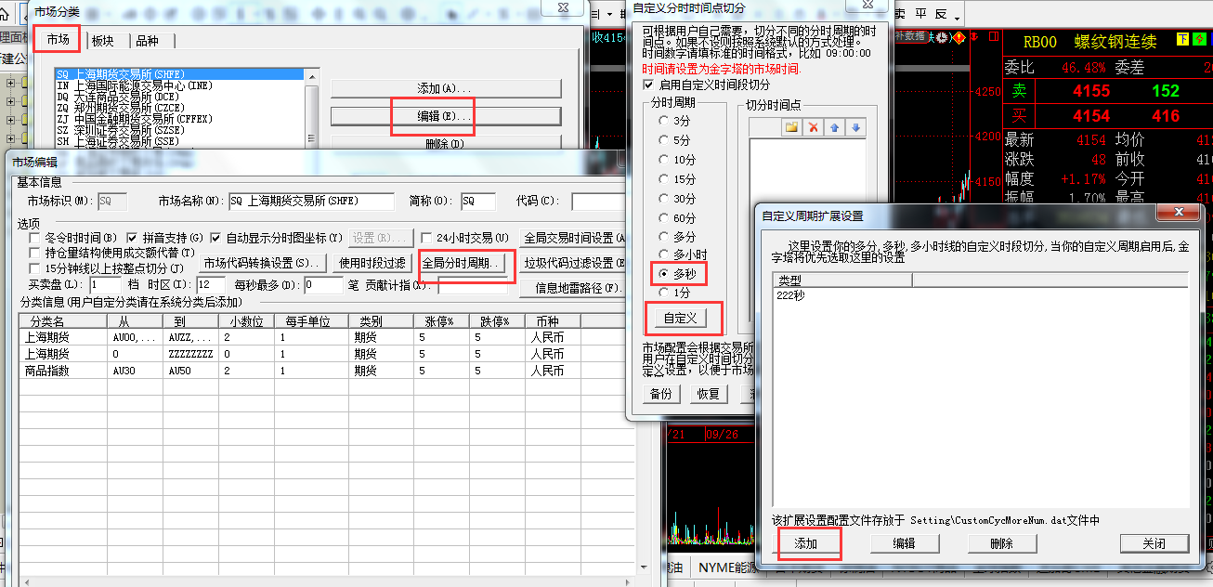Open the dropdown arrow next to 反 in the toolbar
1213x587 pixels.
pos(956,17)
